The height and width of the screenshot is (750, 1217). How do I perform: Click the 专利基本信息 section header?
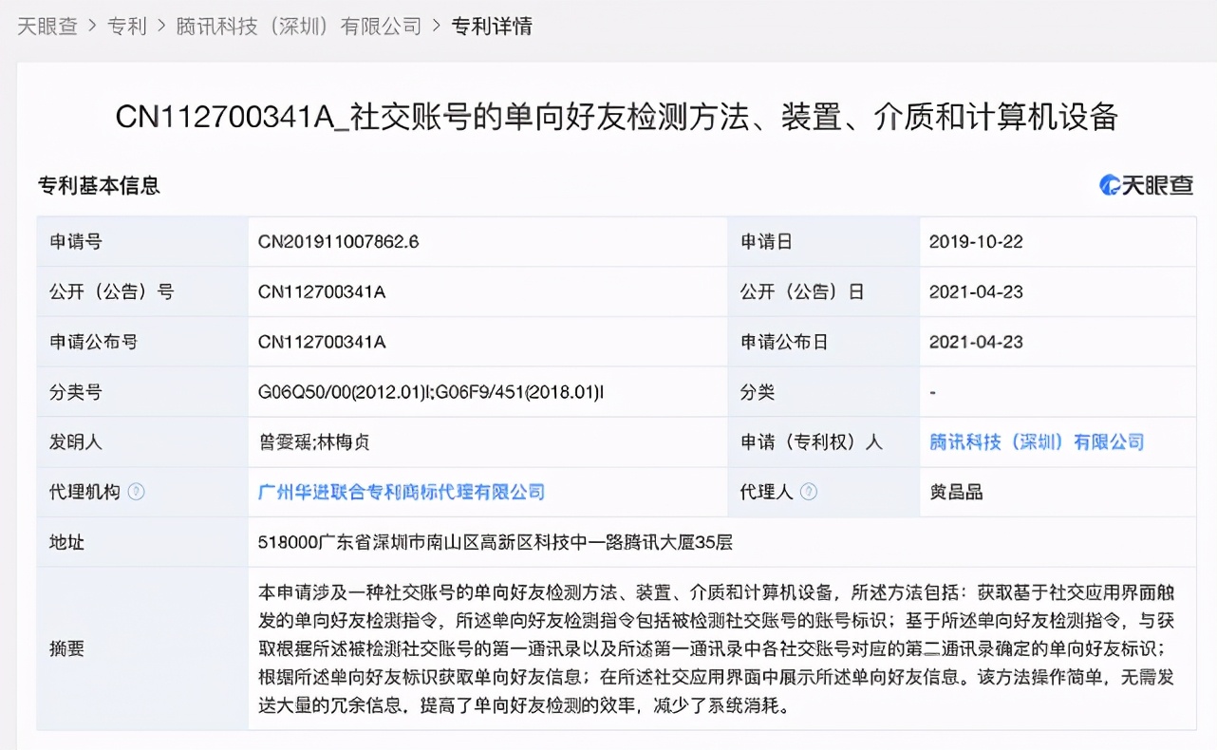[99, 186]
